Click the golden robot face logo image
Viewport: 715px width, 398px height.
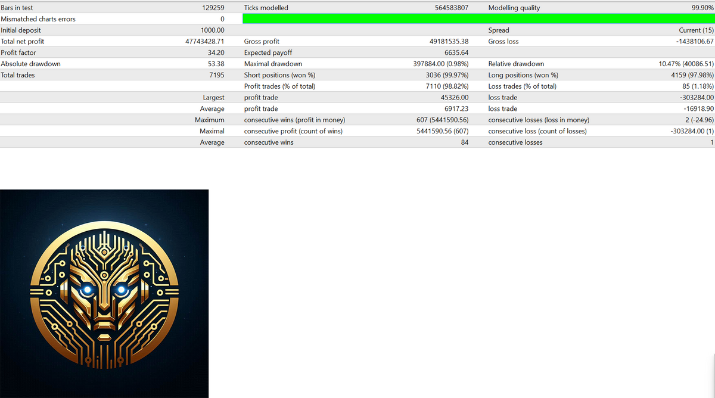coord(104,293)
